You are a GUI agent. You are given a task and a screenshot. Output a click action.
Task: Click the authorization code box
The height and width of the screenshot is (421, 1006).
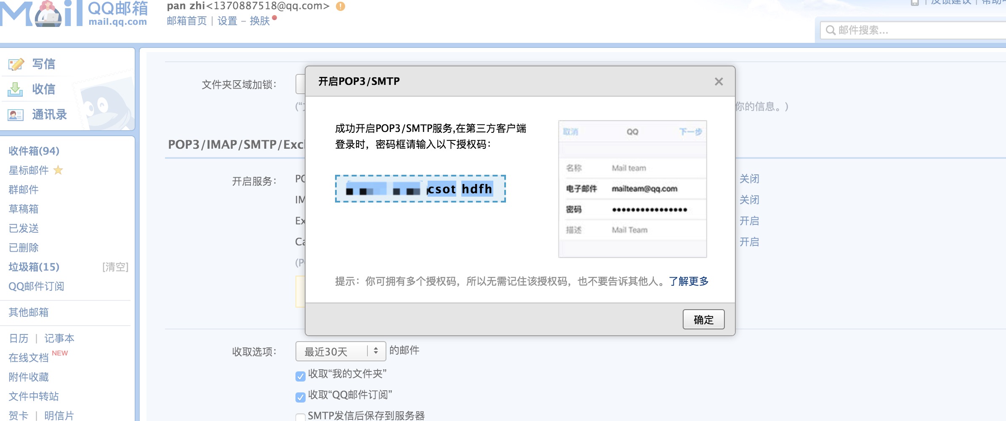[x=420, y=189]
